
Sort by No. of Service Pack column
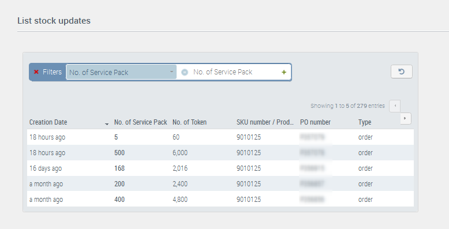pyautogui.click(x=140, y=122)
